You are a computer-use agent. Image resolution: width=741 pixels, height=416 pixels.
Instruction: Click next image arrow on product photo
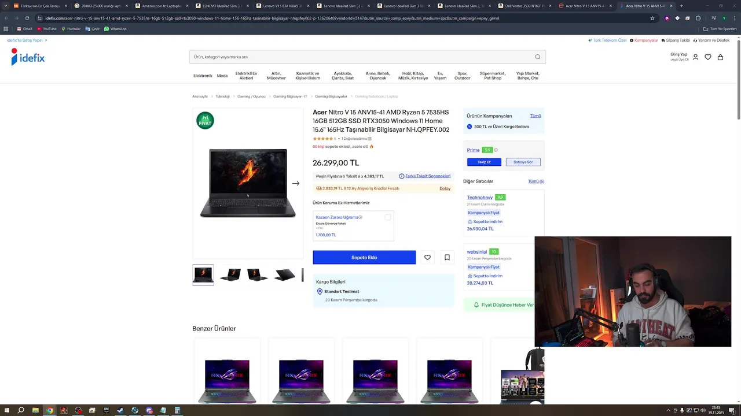point(296,184)
